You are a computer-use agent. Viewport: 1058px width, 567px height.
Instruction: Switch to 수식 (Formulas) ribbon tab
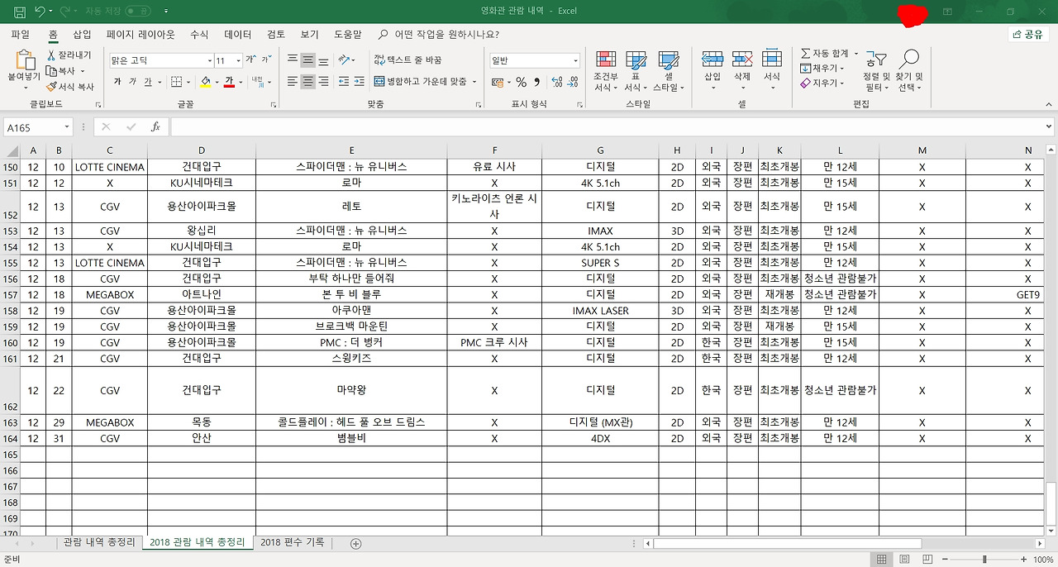tap(199, 35)
